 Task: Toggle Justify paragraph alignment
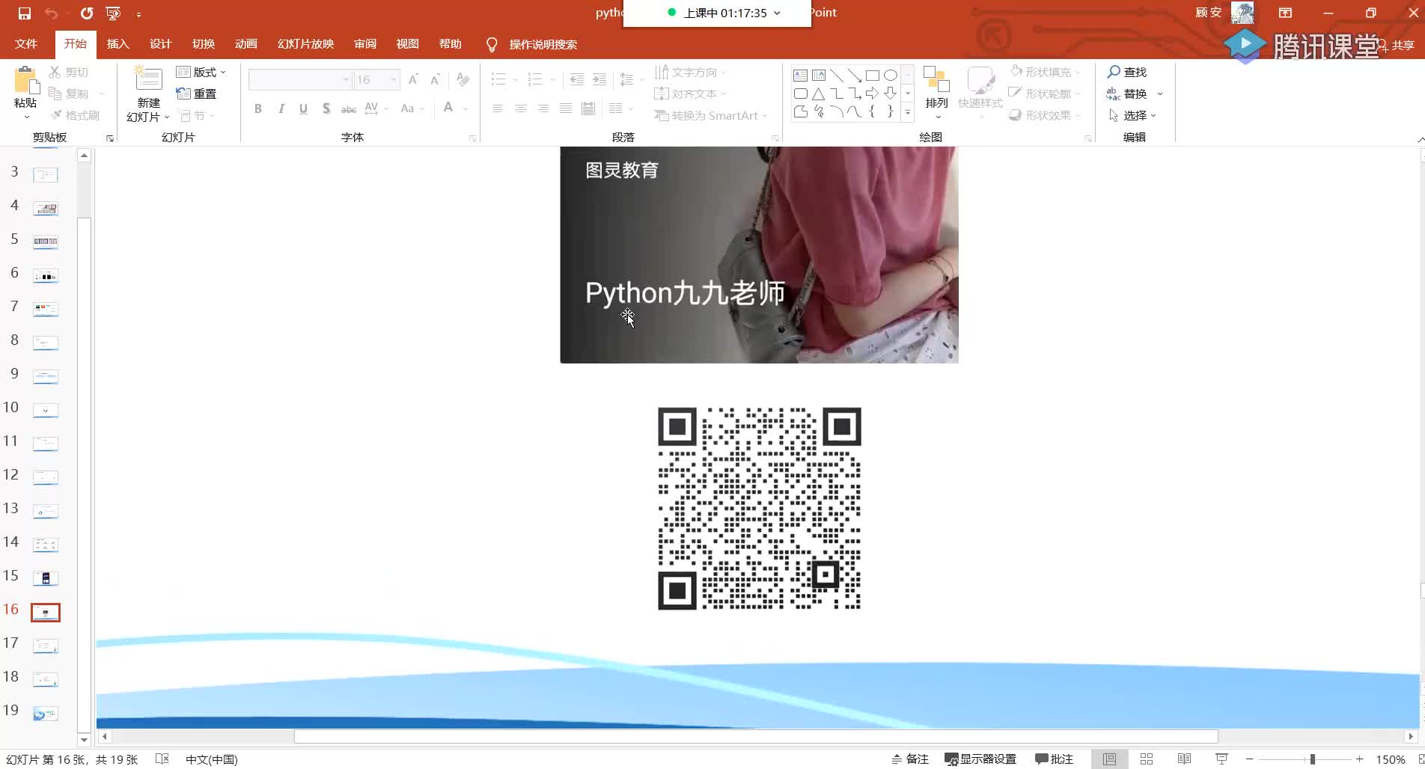pos(566,108)
